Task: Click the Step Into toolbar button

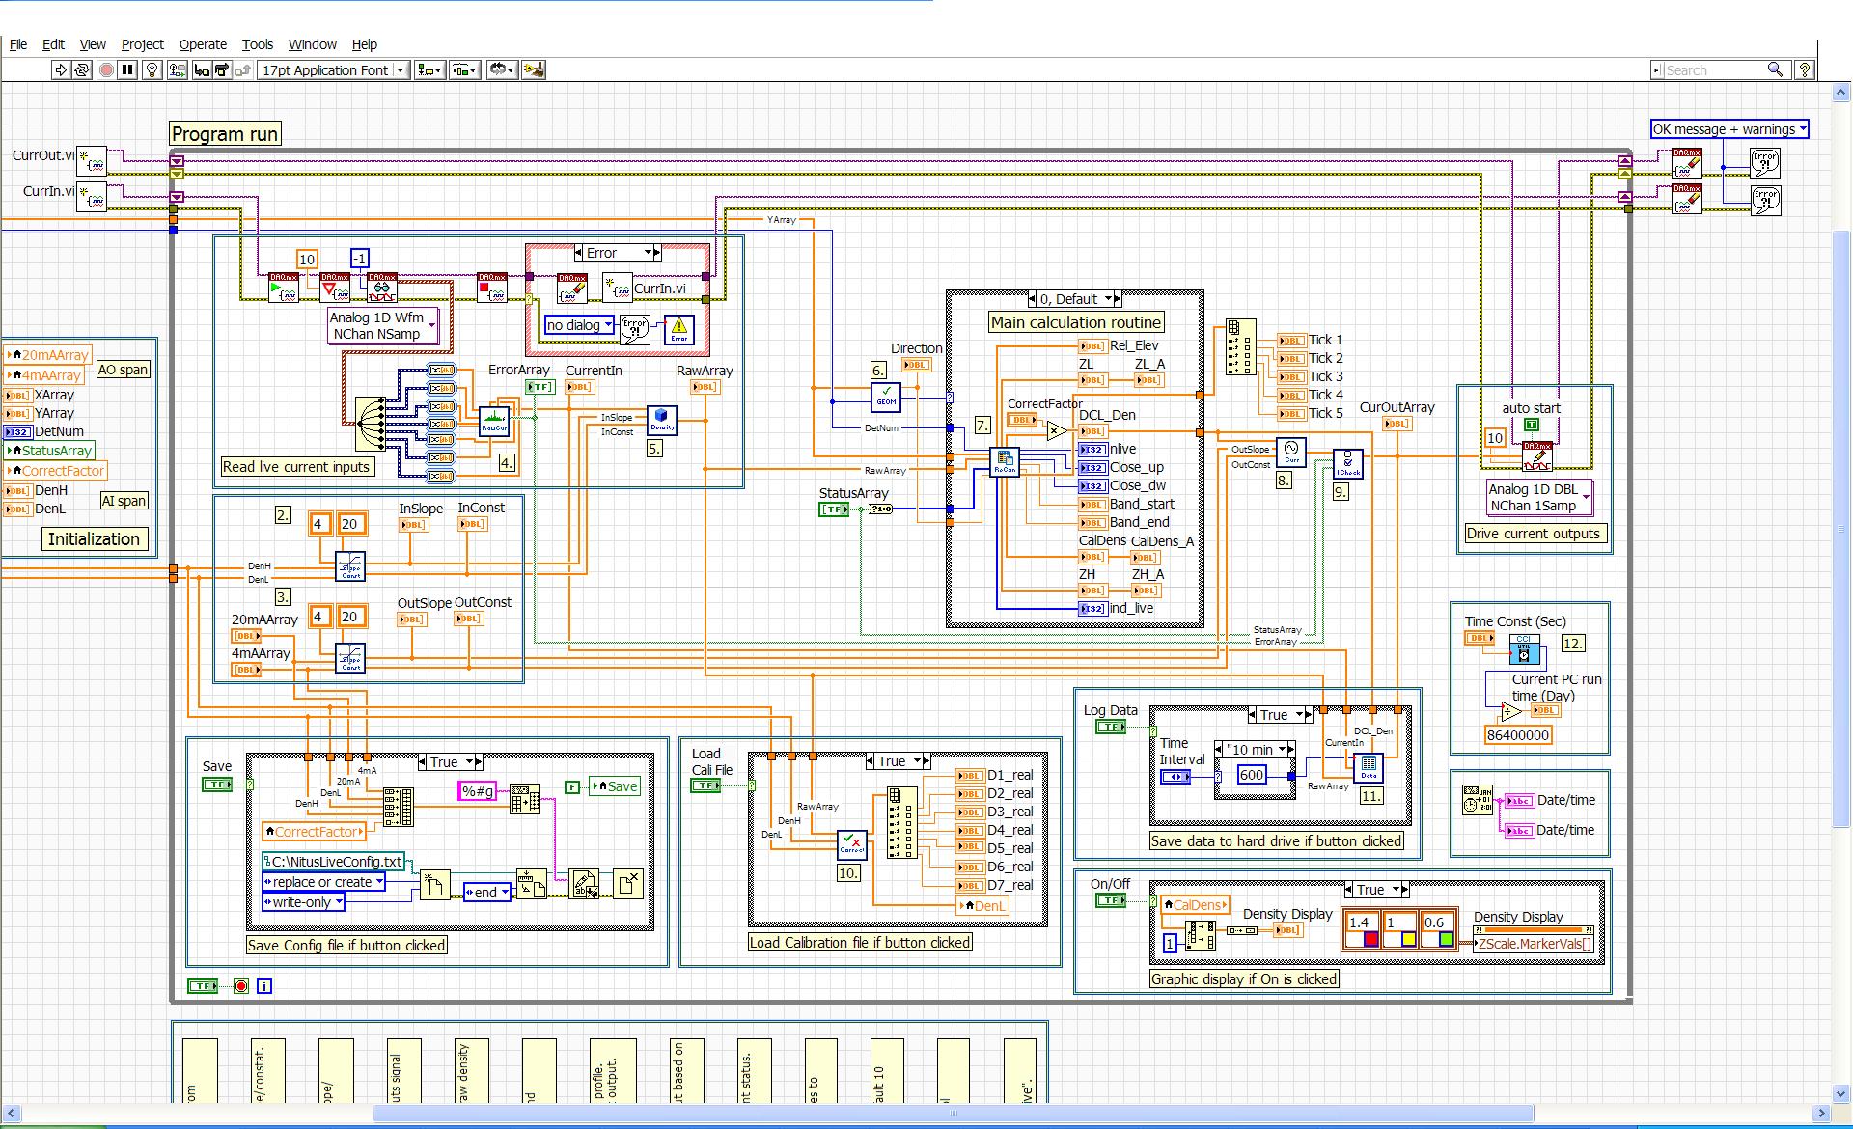Action: click(202, 69)
